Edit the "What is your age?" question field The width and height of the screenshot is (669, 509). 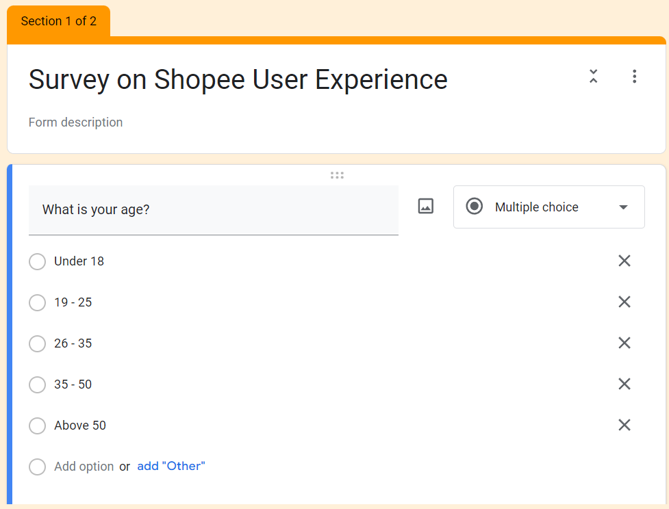point(214,210)
